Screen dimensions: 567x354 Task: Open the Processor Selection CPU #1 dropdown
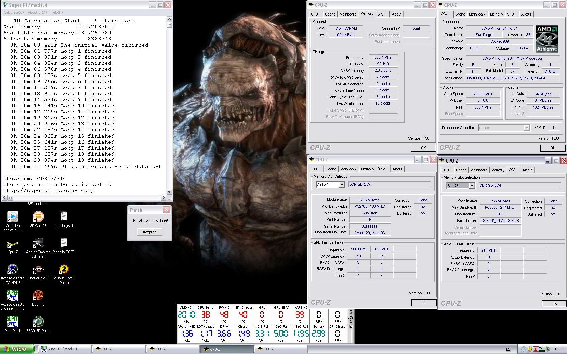tap(526, 128)
